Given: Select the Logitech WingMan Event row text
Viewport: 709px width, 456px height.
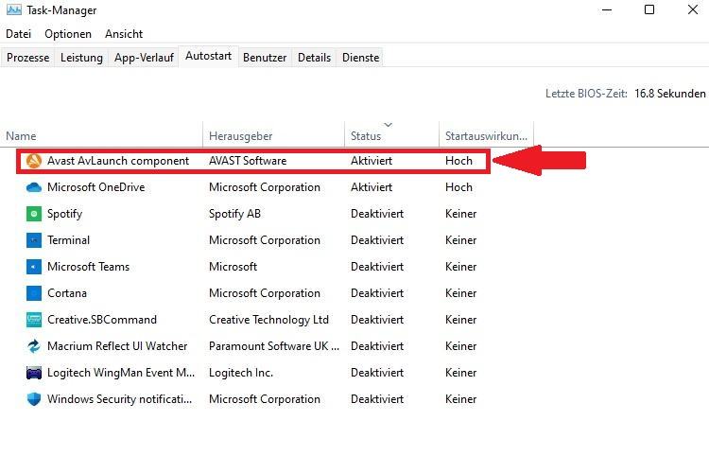Looking at the screenshot, I should click(121, 373).
